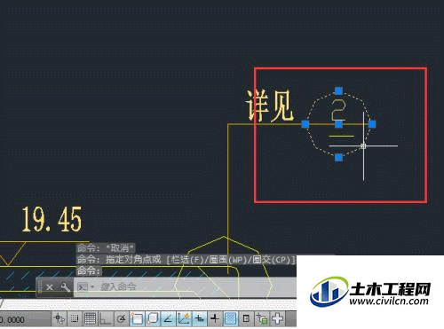
Task: Click the Annotation Monitor plus icon
Action: (277, 318)
